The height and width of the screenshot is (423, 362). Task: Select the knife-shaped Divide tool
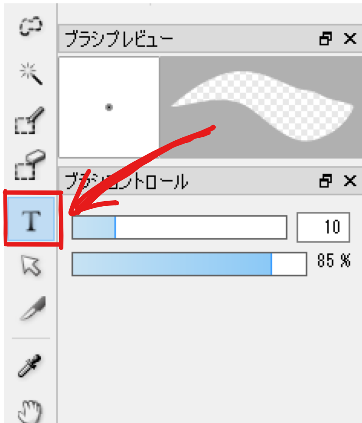pyautogui.click(x=32, y=309)
